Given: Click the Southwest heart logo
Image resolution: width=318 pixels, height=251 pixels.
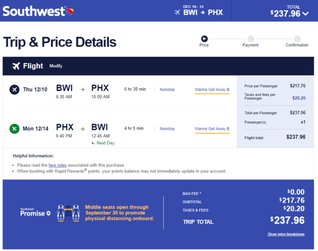Looking at the screenshot, I should [70, 12].
